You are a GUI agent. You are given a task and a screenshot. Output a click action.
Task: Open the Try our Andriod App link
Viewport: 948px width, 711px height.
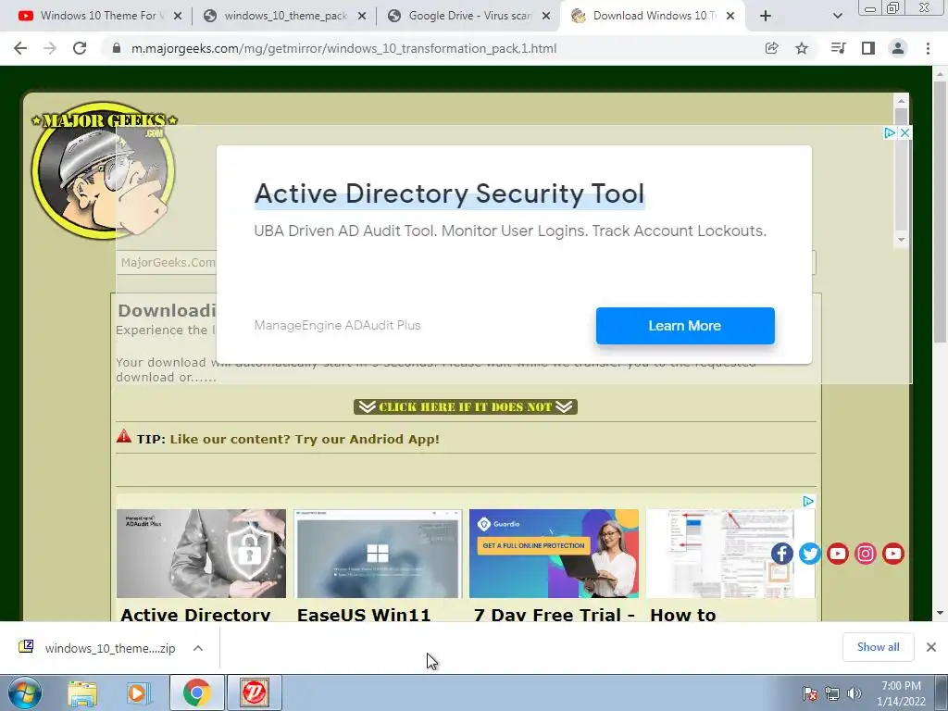click(x=305, y=440)
